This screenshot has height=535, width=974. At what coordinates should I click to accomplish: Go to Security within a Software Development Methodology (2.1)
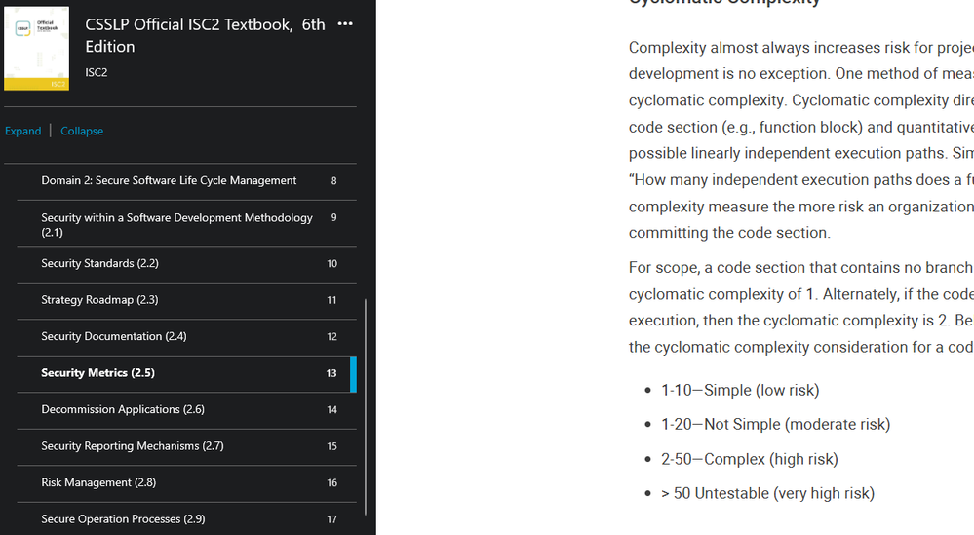tap(176, 224)
